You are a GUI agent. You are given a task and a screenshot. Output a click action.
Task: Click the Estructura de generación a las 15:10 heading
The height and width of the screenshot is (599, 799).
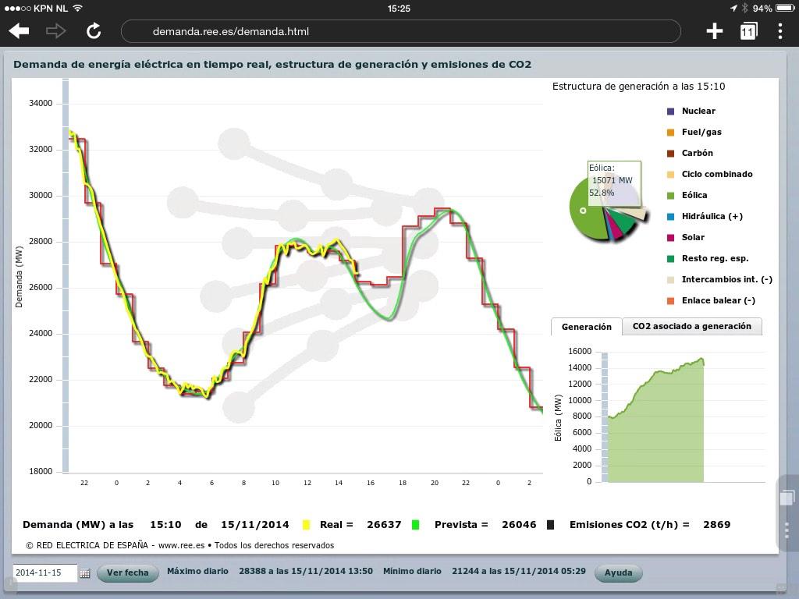point(638,87)
